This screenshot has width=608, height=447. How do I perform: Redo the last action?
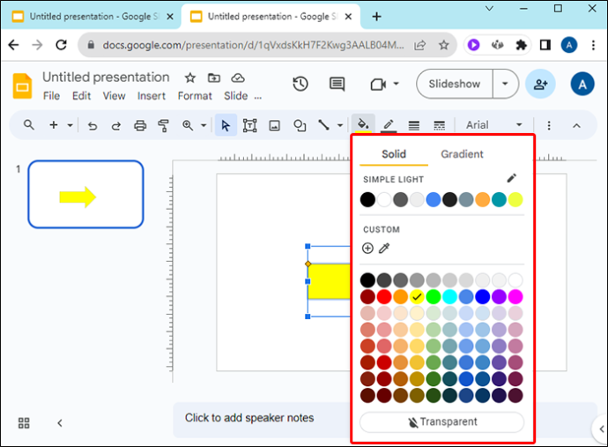tap(116, 126)
